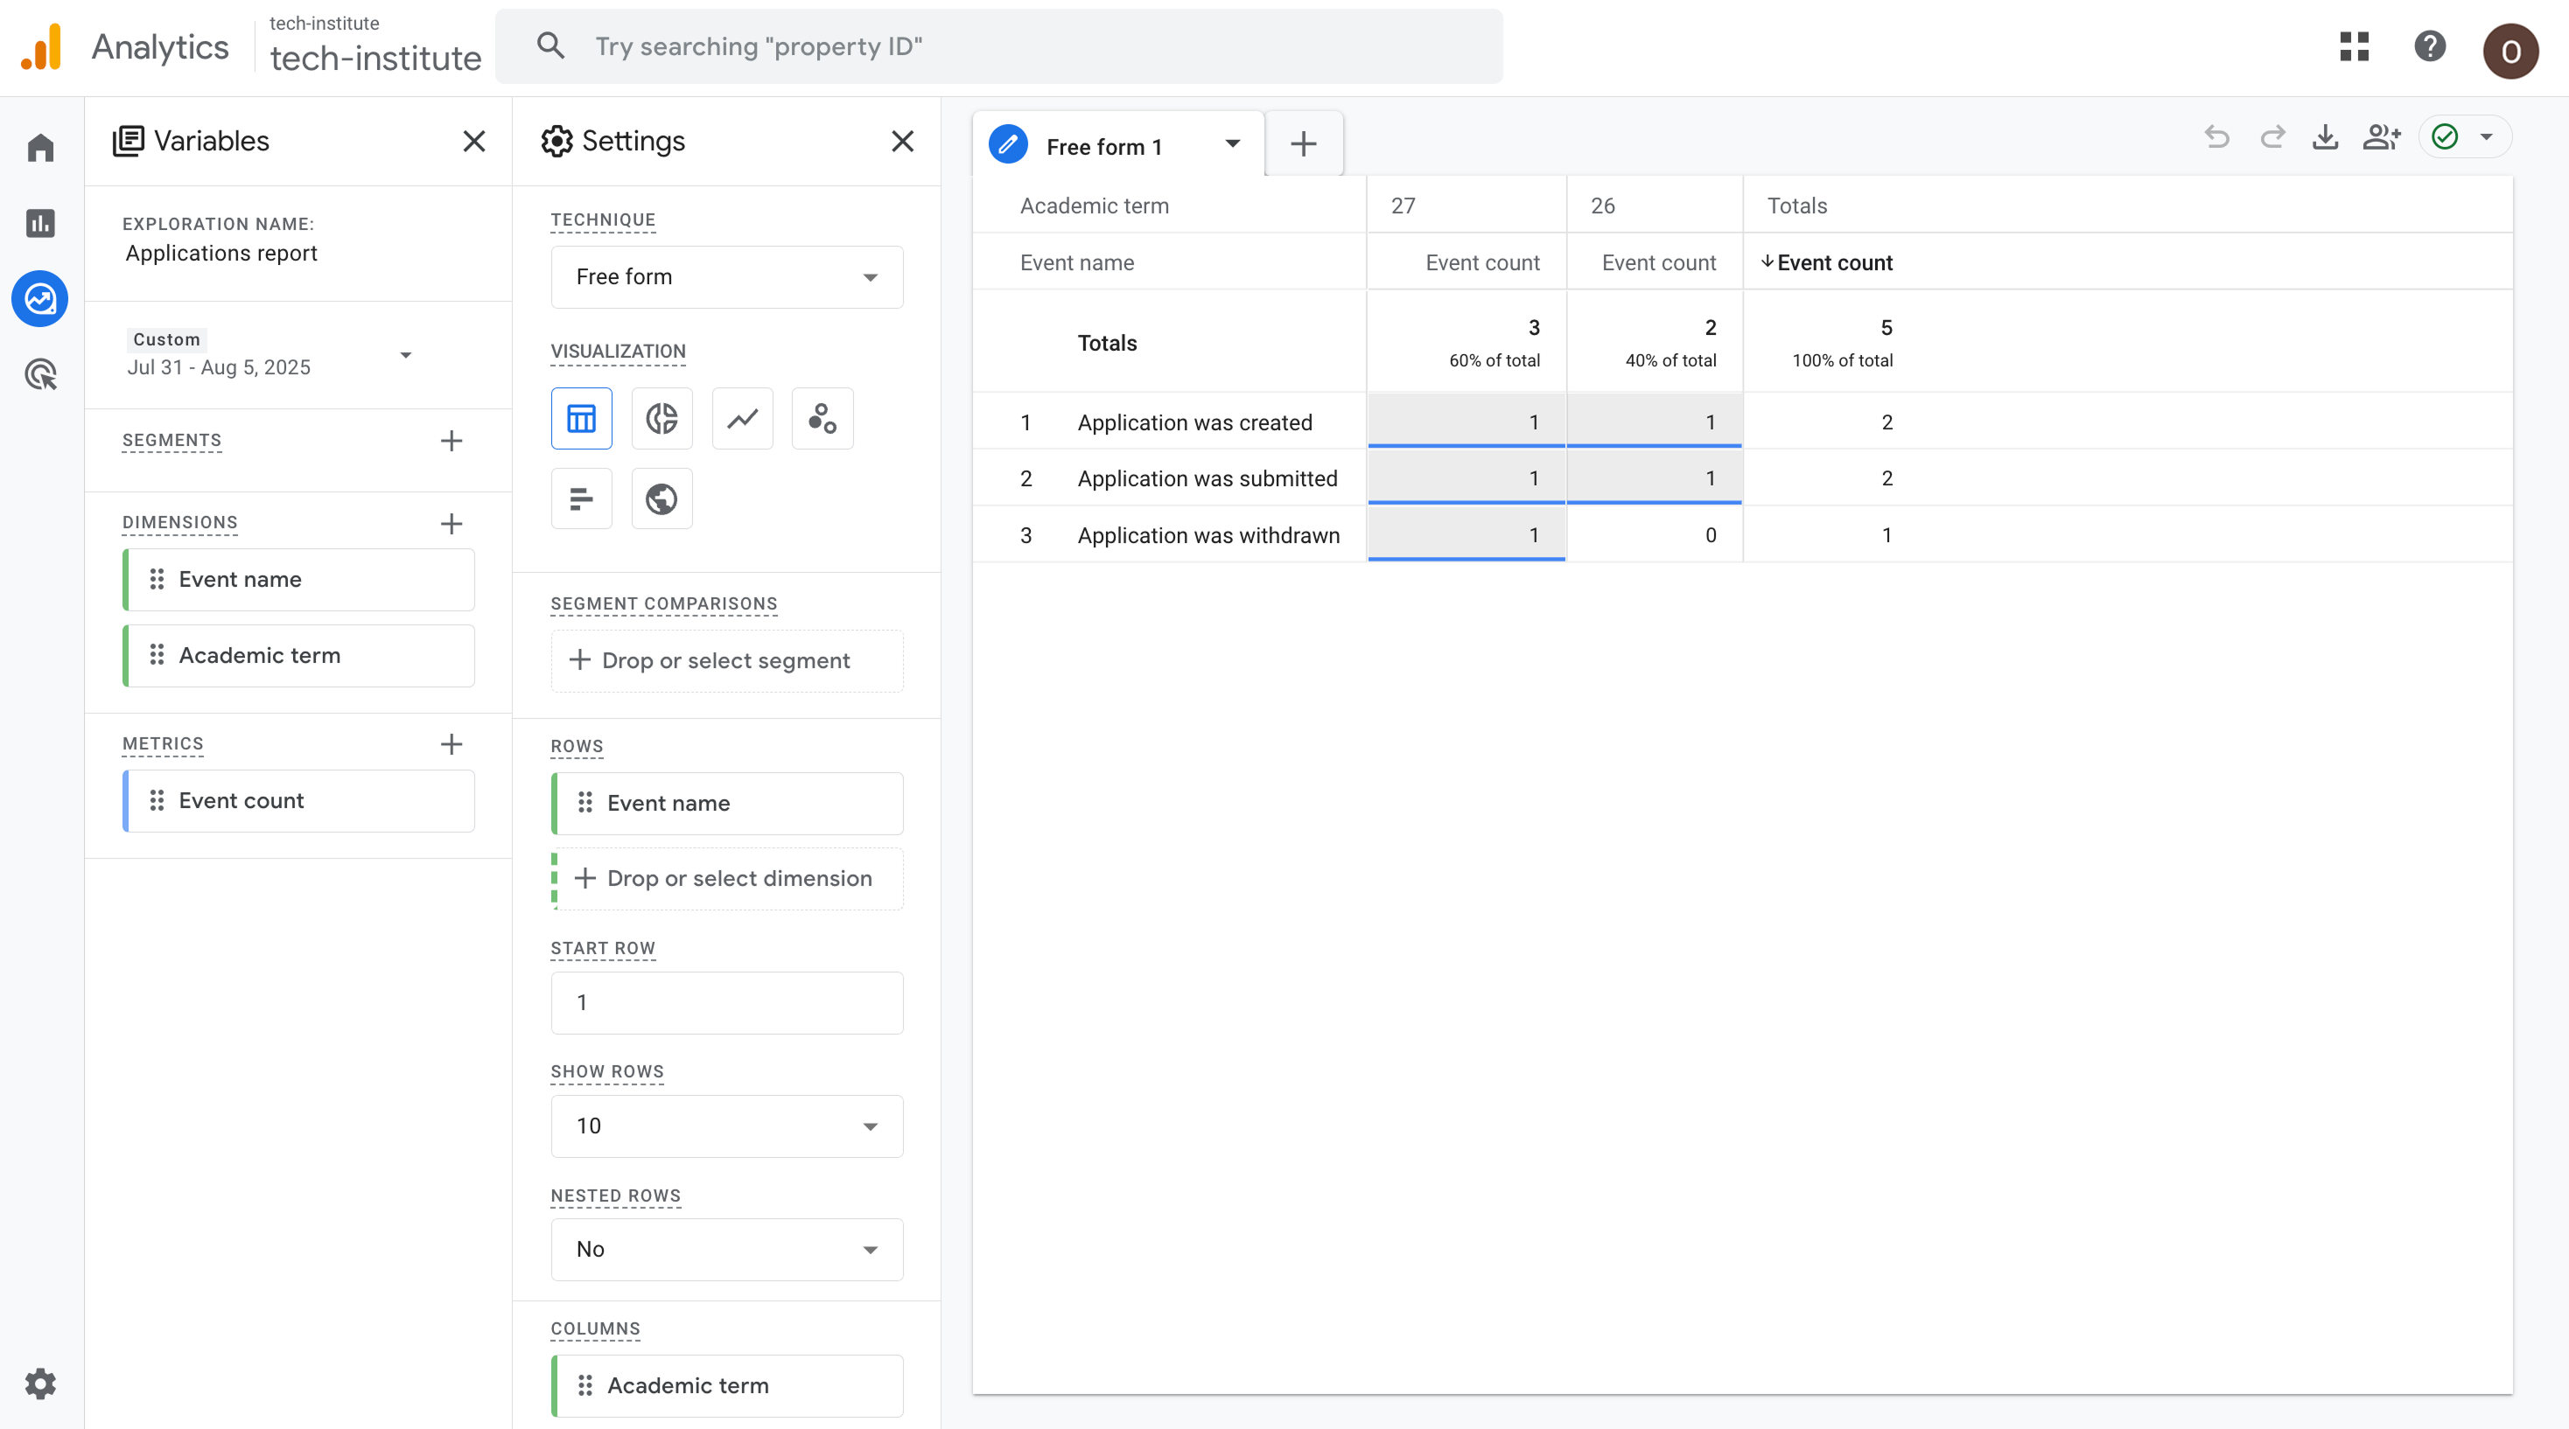Click the Event name table row header

(1077, 263)
